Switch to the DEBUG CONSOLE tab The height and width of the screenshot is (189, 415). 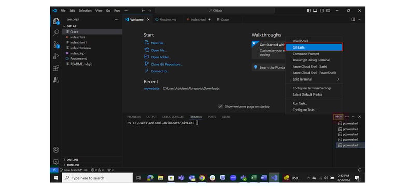pos(173,117)
